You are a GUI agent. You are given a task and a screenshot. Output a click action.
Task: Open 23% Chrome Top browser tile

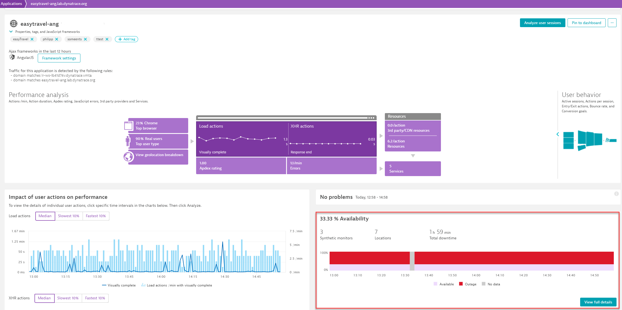click(158, 125)
